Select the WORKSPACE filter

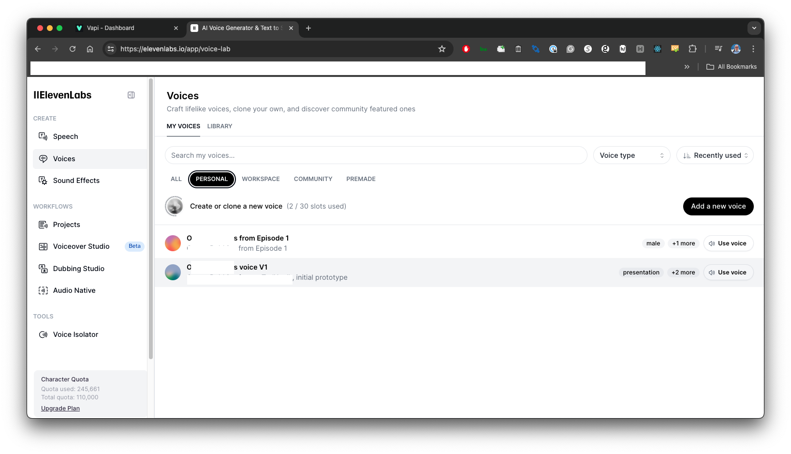tap(261, 179)
